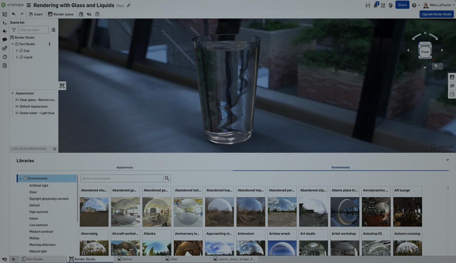Viewport: 456px width, 263px height.
Task: Click Upgrade Render Studio
Action: coord(436,14)
